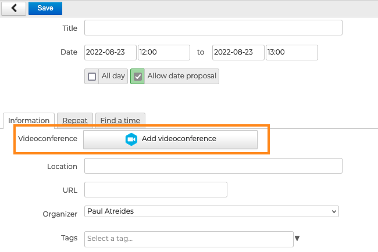378x252 pixels.
Task: Open the Find a time tab
Action: (x=120, y=121)
